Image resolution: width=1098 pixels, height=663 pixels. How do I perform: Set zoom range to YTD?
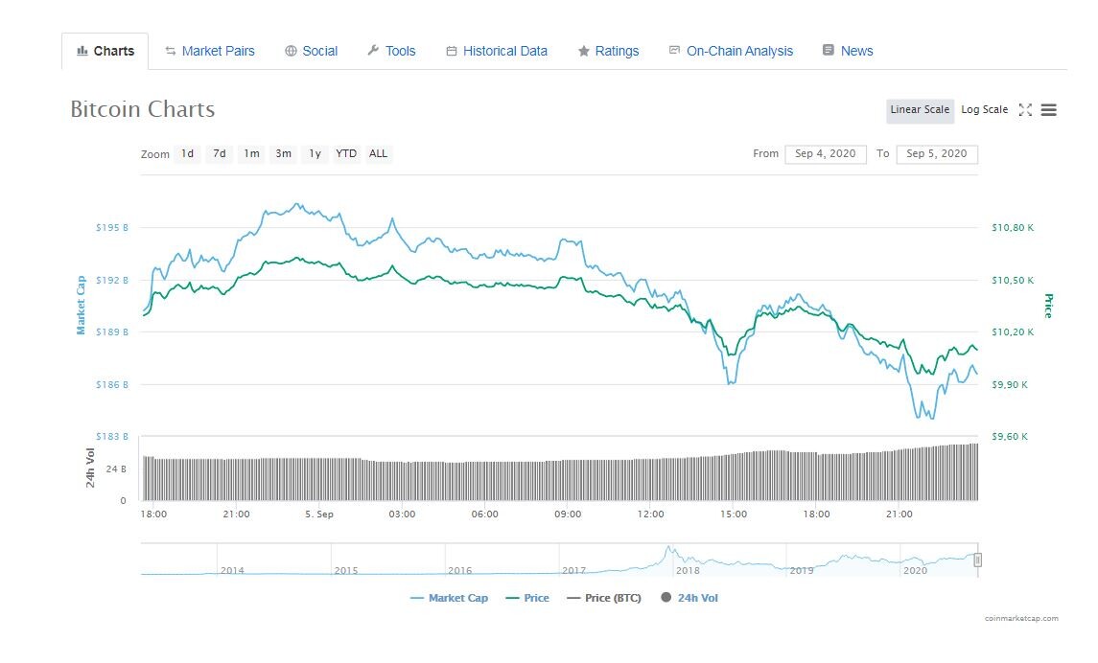346,154
